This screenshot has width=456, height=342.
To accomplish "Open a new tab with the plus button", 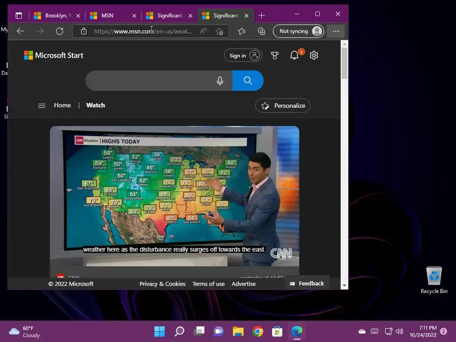I will pyautogui.click(x=261, y=16).
